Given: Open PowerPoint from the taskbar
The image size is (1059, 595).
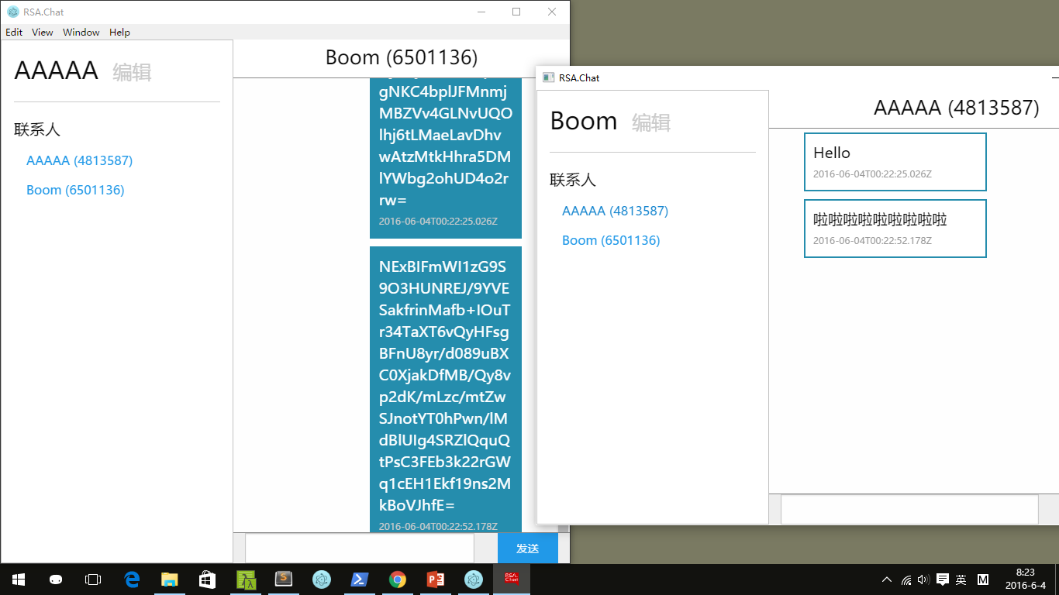Looking at the screenshot, I should [x=435, y=579].
